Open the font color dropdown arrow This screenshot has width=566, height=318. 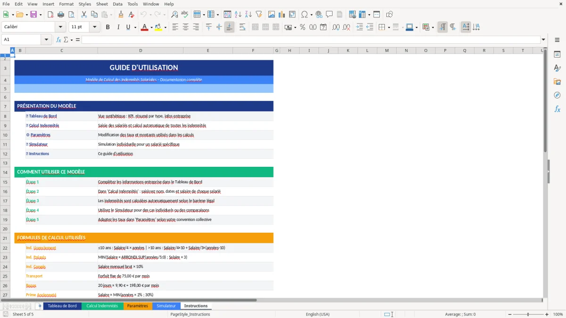[150, 27]
